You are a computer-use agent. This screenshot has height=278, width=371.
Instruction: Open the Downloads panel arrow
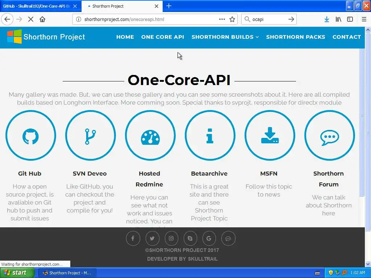327,20
